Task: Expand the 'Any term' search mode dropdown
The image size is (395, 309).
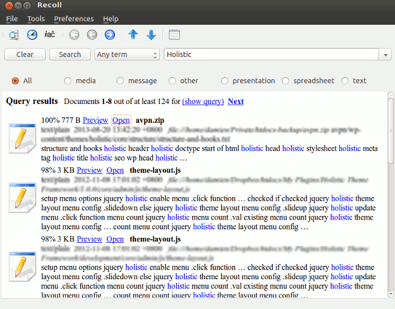Action: tap(128, 55)
